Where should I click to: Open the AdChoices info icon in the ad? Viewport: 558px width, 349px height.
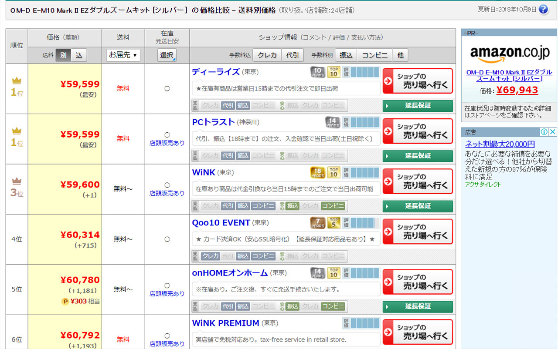point(544,132)
